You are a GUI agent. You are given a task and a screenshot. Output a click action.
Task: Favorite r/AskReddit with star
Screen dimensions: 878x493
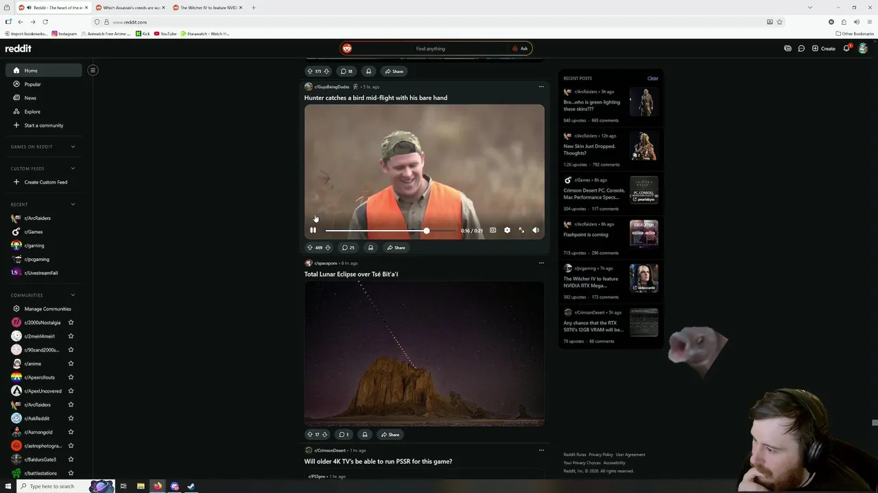pyautogui.click(x=71, y=418)
